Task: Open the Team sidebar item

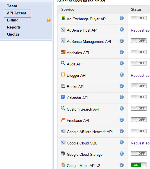Action: click(x=12, y=6)
